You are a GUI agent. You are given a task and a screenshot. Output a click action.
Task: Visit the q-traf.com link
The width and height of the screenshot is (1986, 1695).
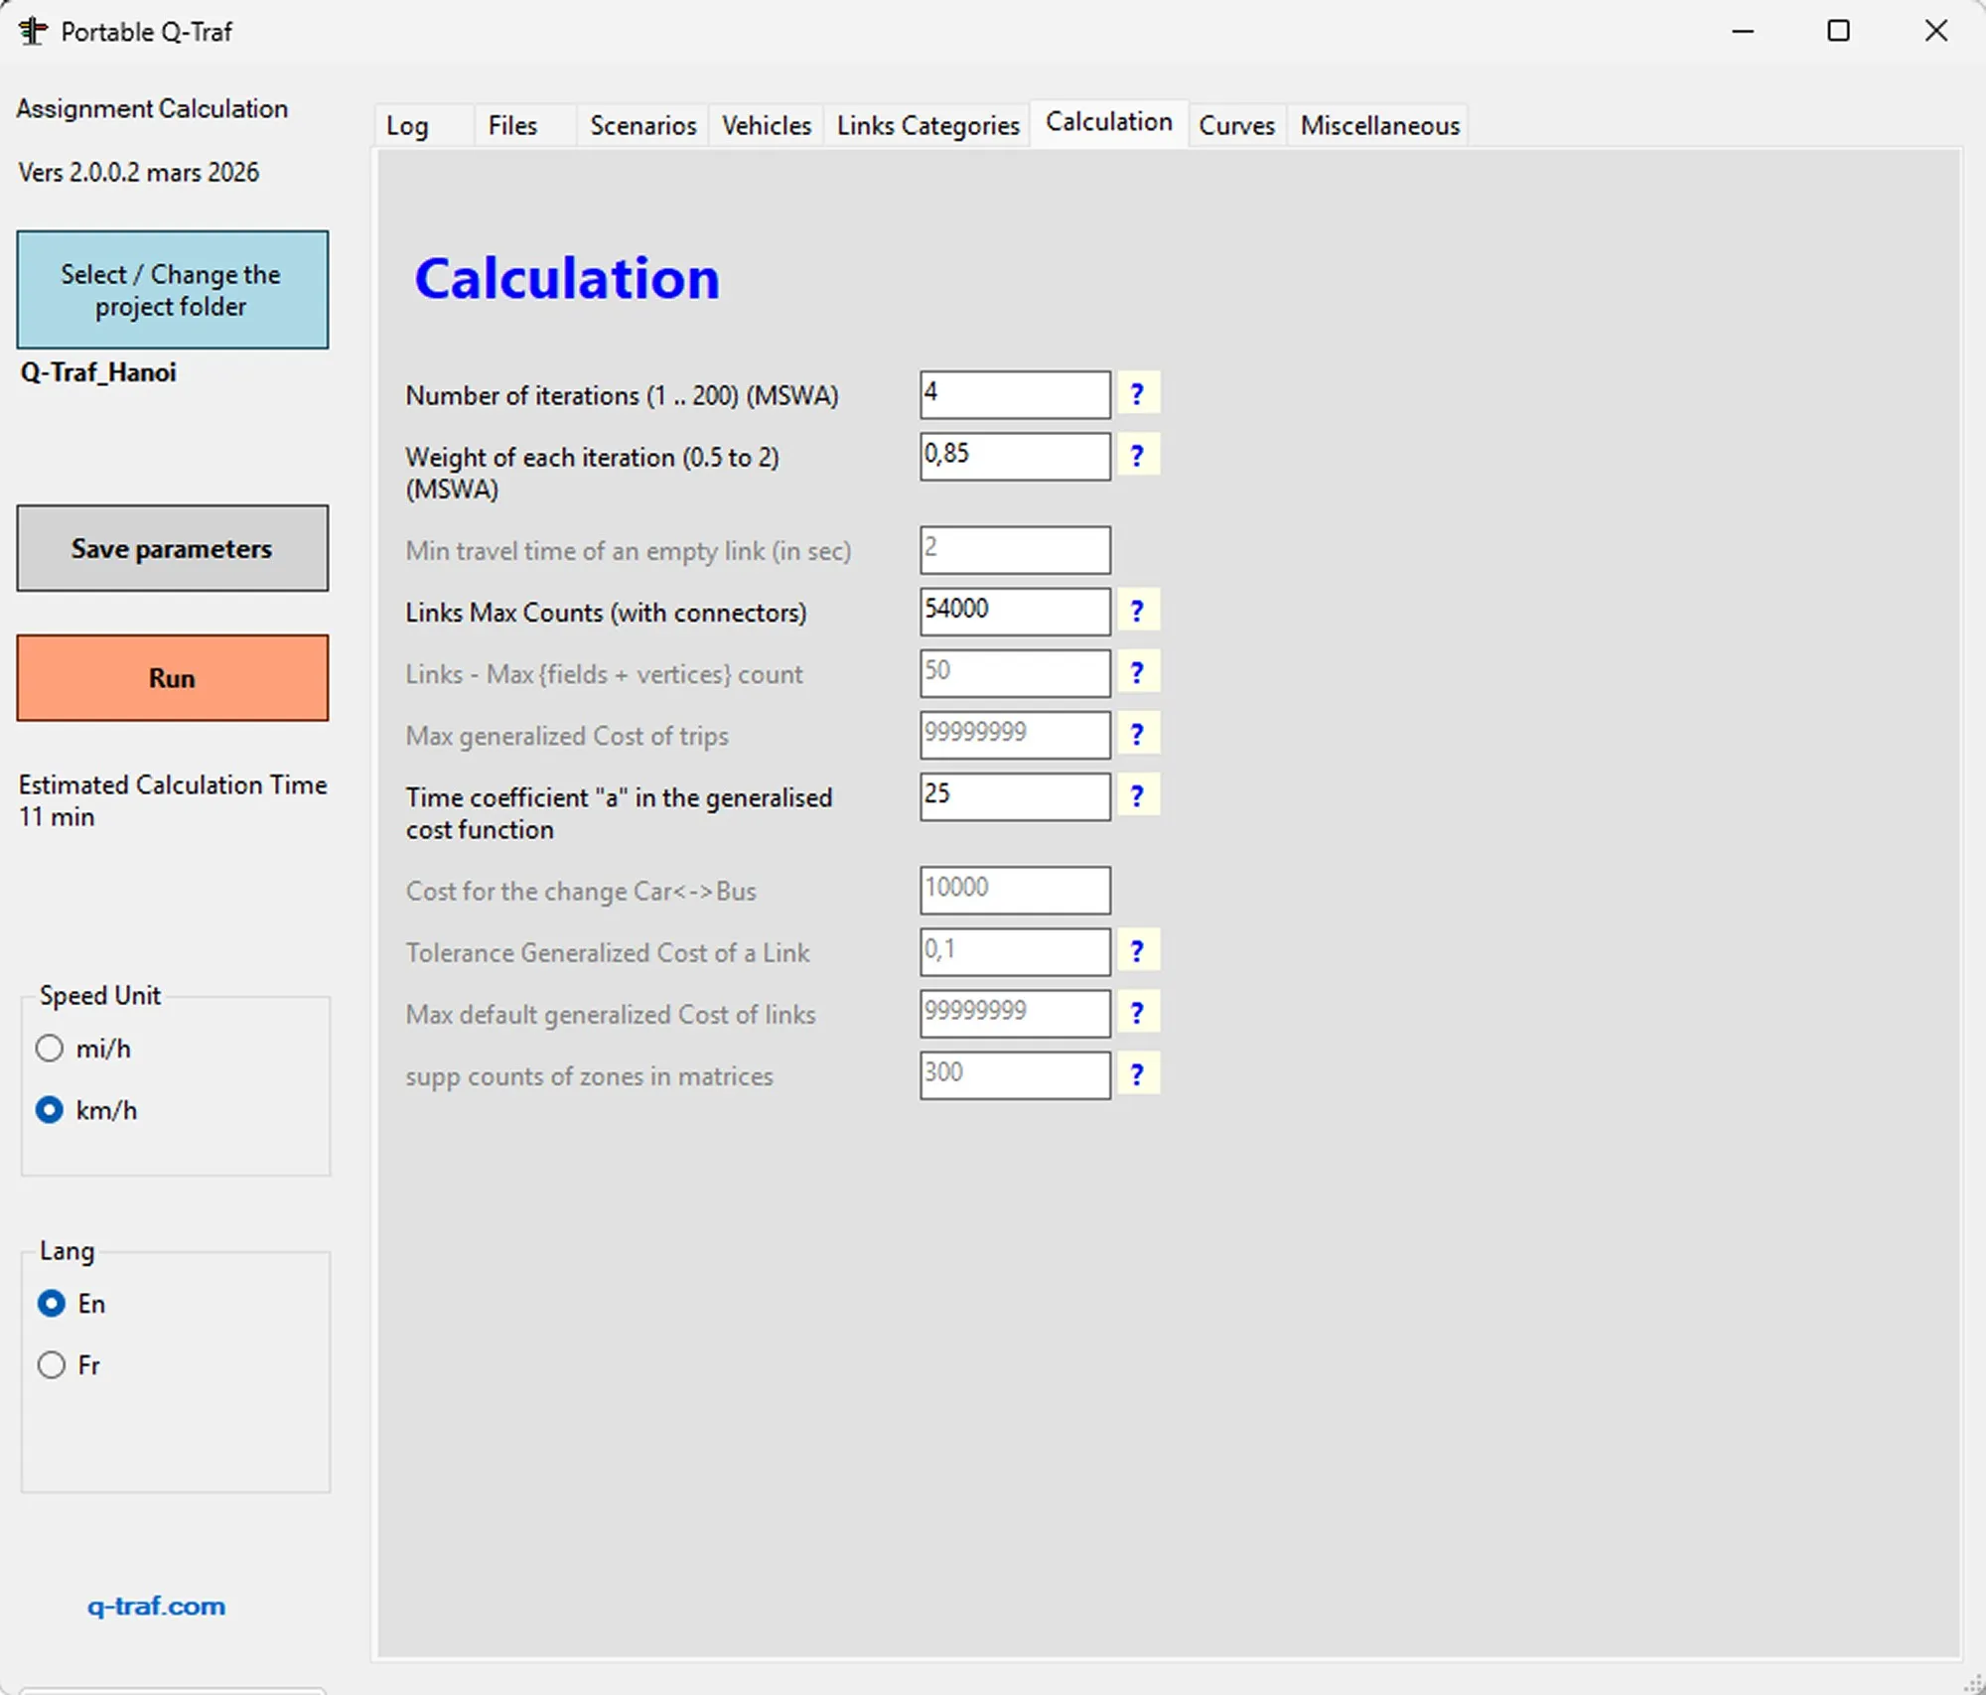click(155, 1607)
